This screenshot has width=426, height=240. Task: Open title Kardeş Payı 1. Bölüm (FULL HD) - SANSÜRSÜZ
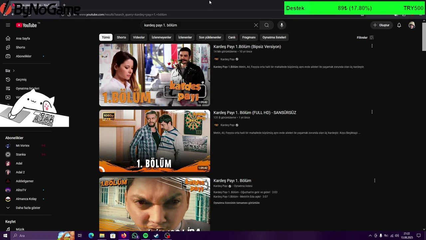coord(255,113)
